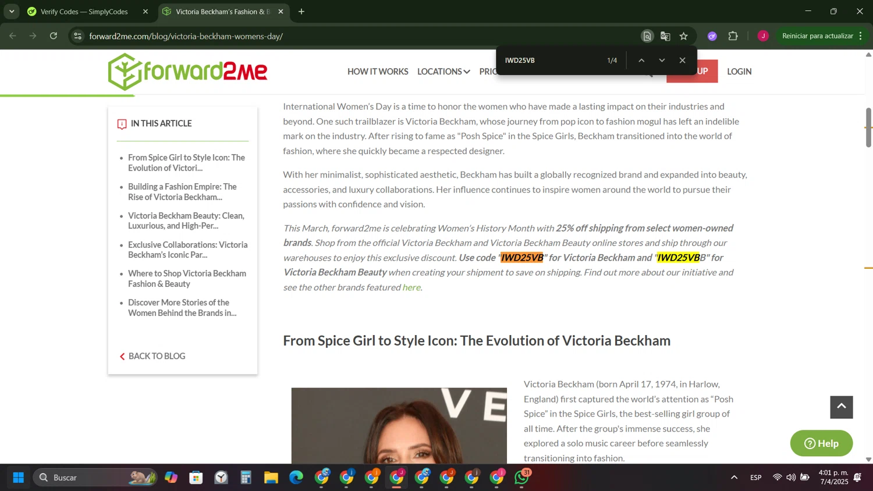Open Copilot from the taskbar
873x491 pixels.
(x=171, y=478)
